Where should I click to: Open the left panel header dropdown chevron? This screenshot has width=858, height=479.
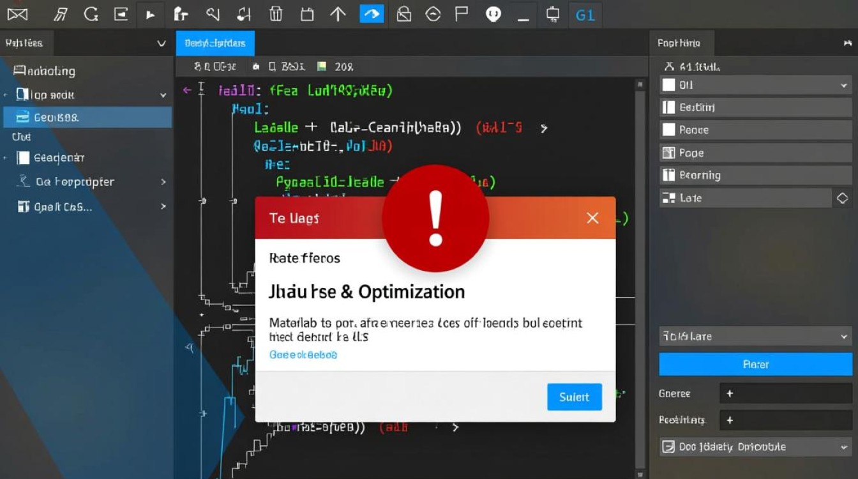pyautogui.click(x=162, y=43)
